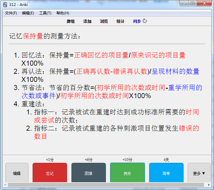
Task: Open the 浏览 card browser
Action: click(104, 21)
